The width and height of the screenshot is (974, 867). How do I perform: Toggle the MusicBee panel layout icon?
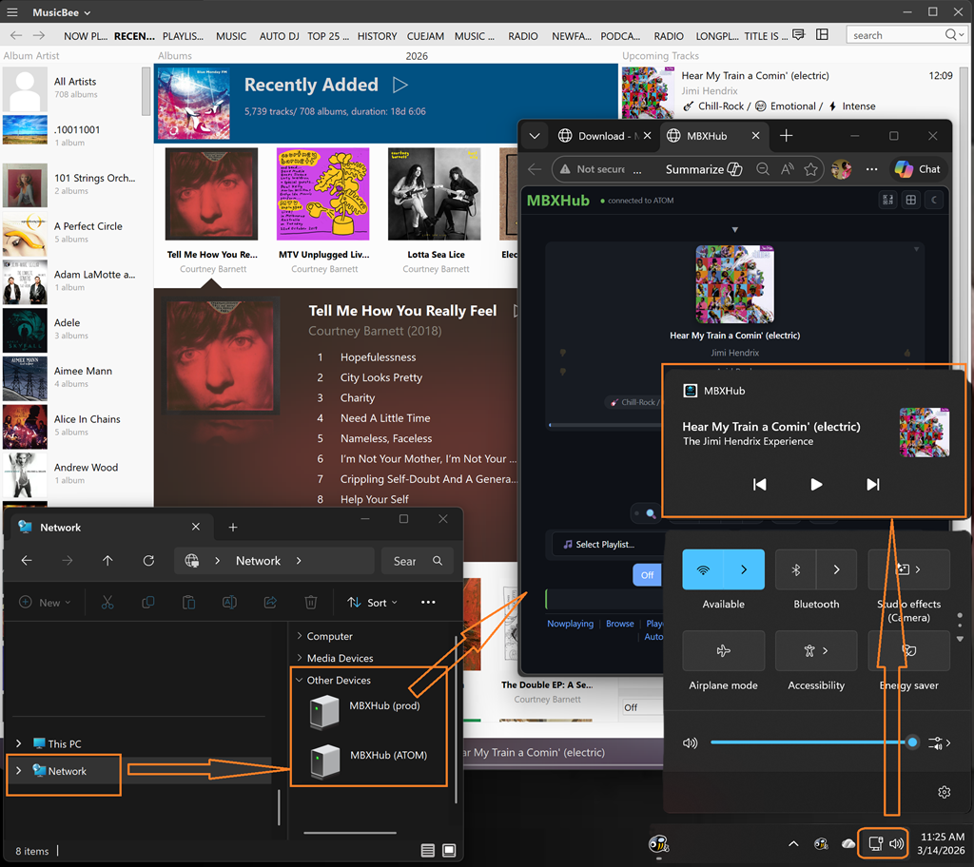[822, 35]
